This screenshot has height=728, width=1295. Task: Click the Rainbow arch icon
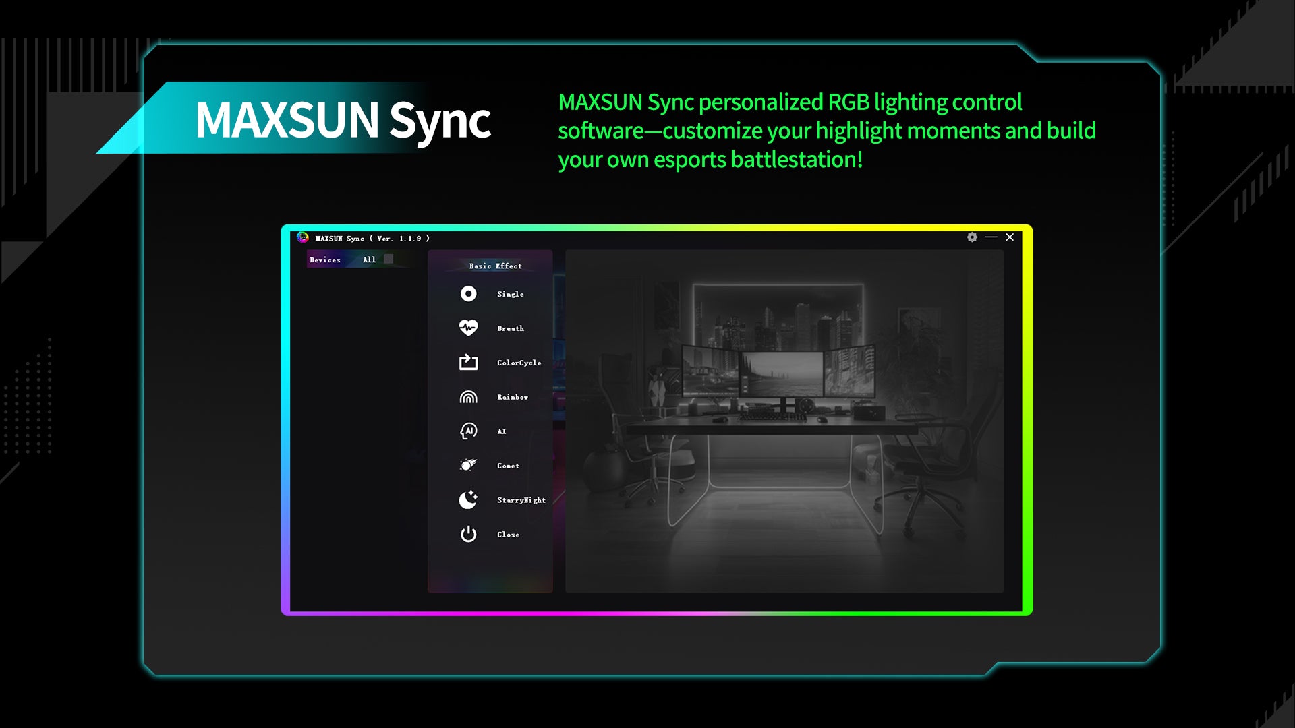tap(468, 397)
